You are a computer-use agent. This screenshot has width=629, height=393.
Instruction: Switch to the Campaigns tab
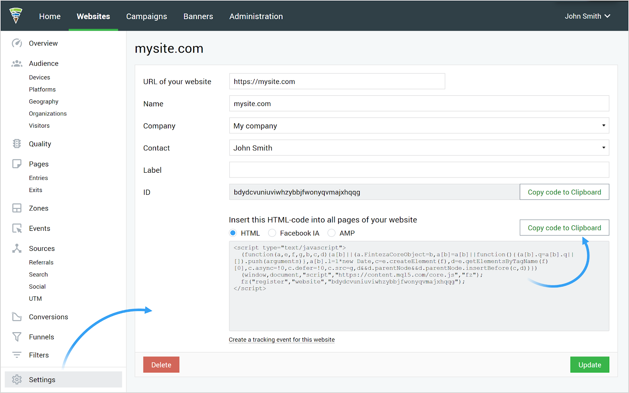click(x=147, y=16)
